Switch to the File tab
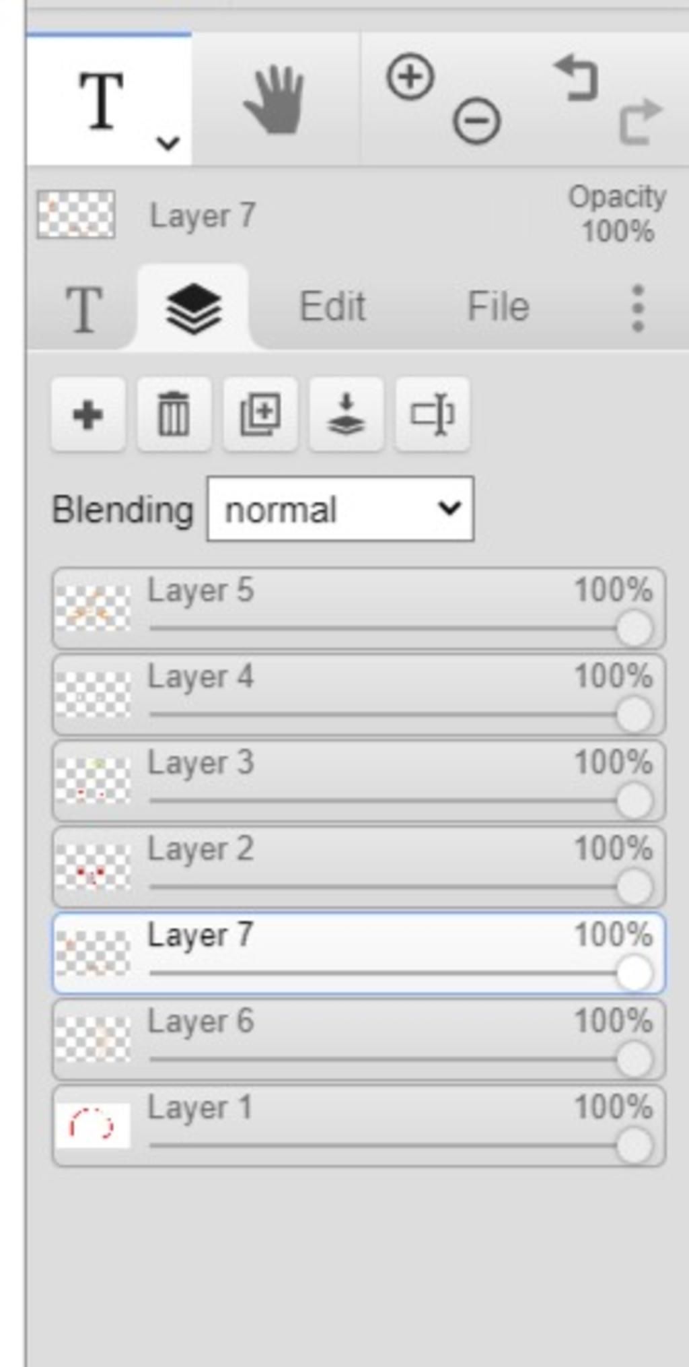This screenshot has width=689, height=1367. (499, 307)
